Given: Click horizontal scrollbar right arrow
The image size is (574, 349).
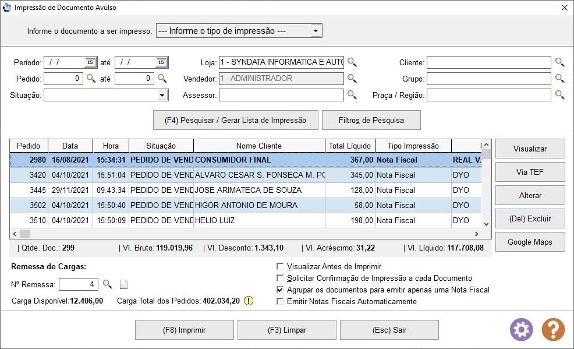Looking at the screenshot, I should tap(477, 234).
